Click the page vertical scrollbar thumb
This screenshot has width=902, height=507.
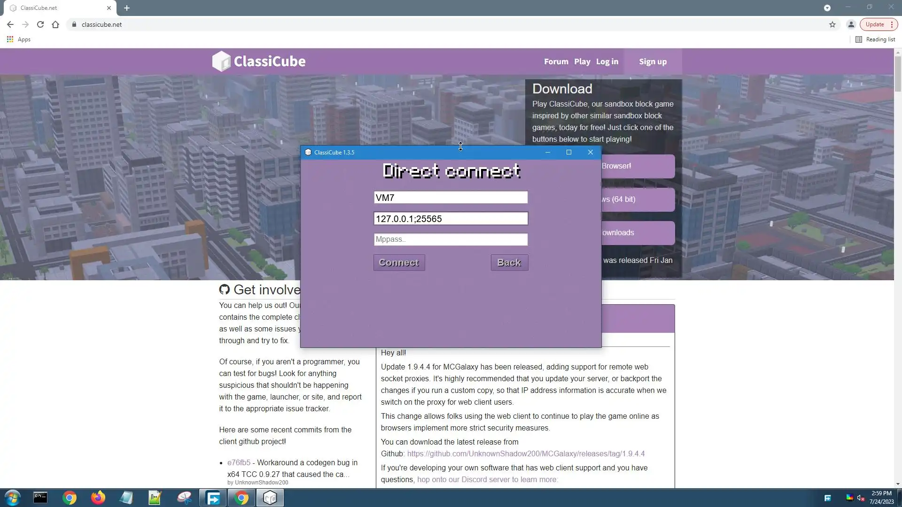coord(898,73)
